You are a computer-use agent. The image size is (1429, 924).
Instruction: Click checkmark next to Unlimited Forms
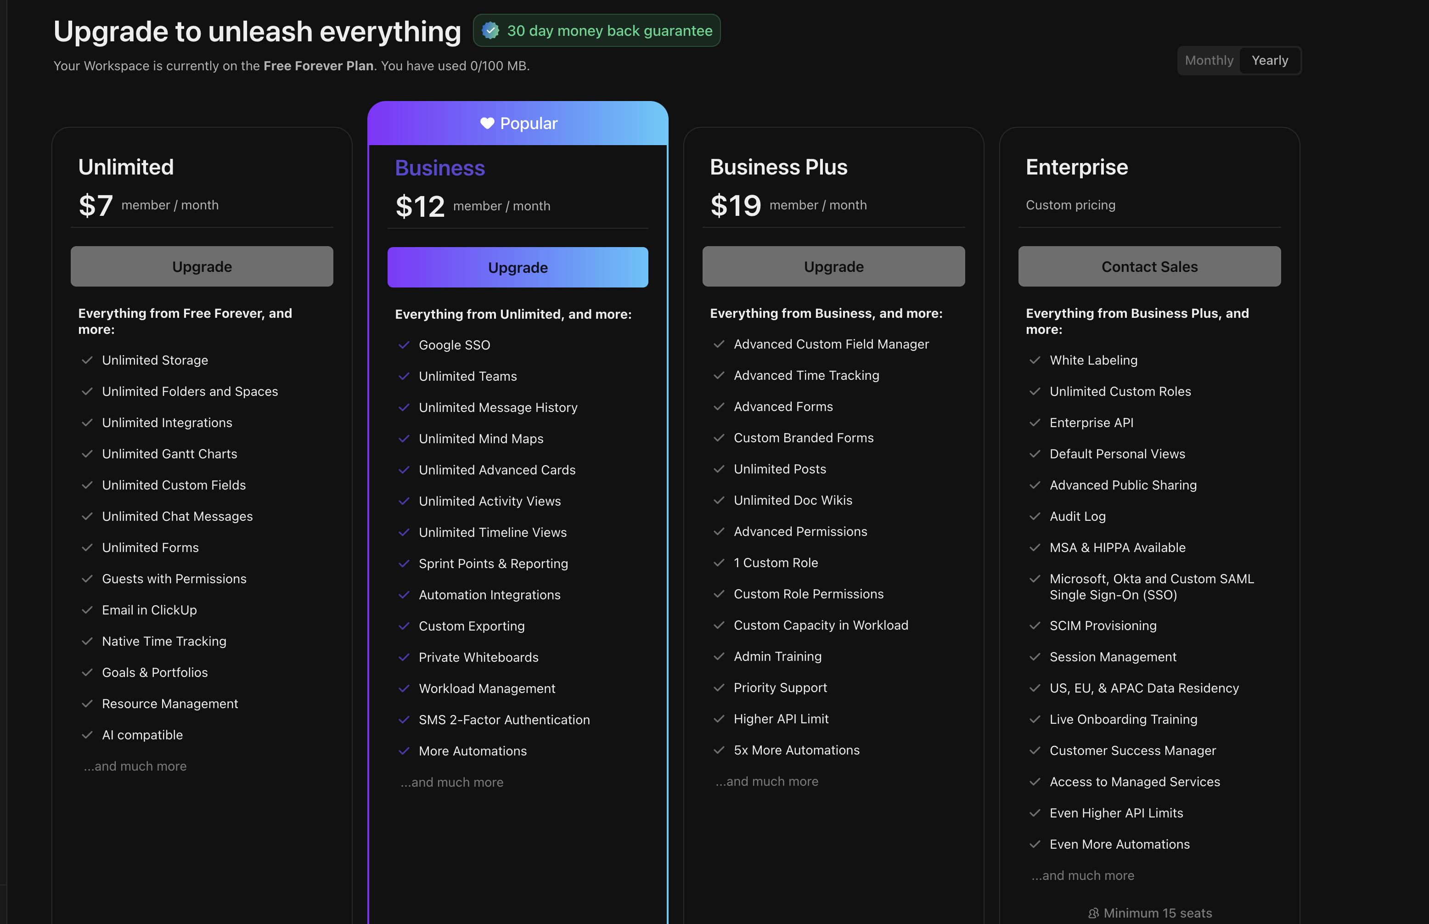tap(87, 547)
